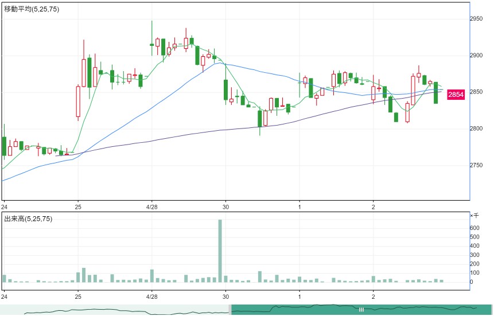Click the ×千 volume unit label
The image size is (494, 316).
474,216
